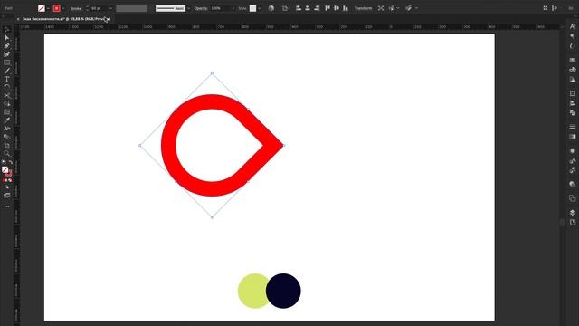Align selected objects to top edge
The image size is (579, 326).
click(x=327, y=8)
